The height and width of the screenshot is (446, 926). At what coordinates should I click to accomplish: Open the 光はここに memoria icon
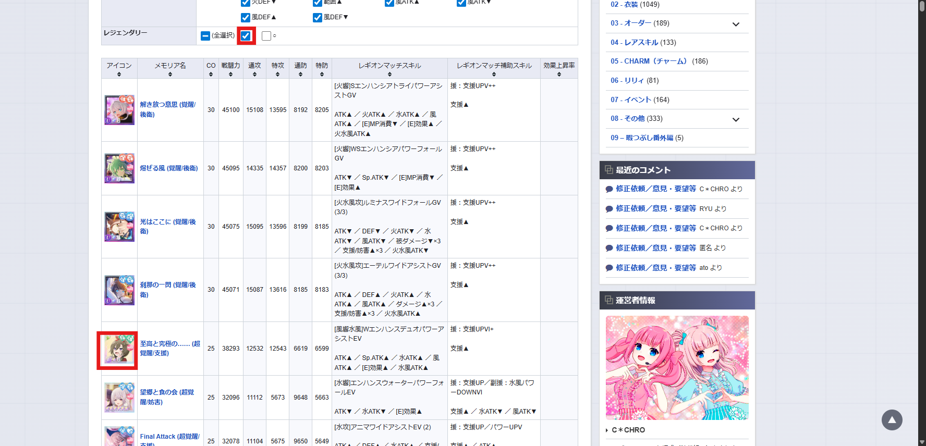(119, 227)
